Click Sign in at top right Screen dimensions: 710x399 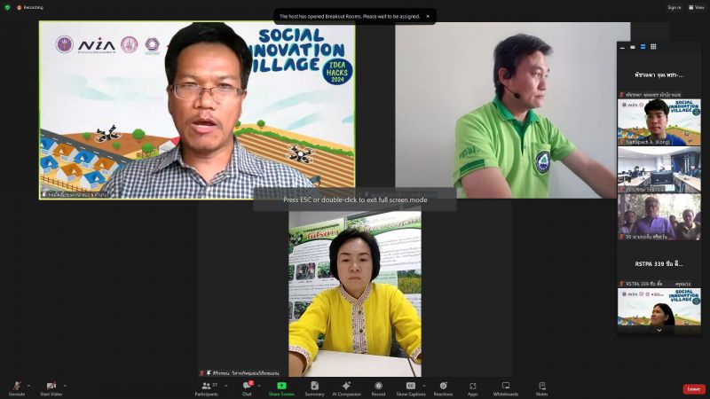pos(674,7)
